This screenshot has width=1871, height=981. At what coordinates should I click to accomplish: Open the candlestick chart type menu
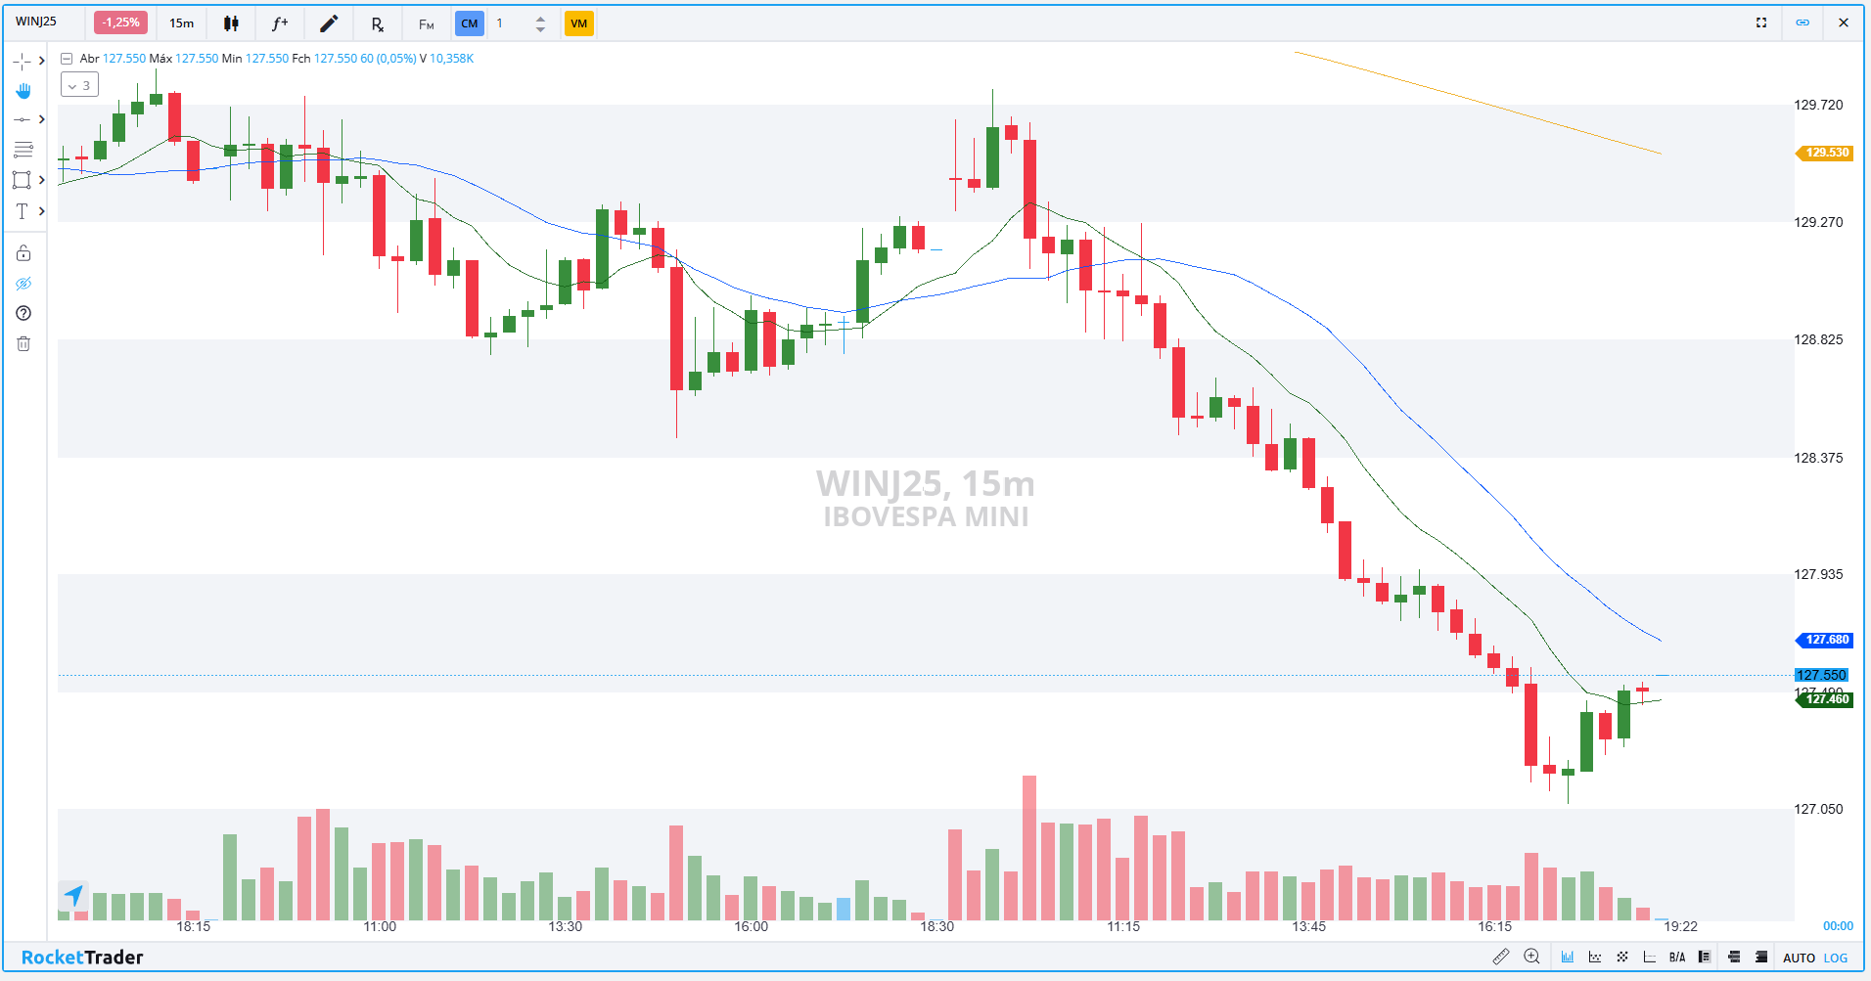click(231, 23)
